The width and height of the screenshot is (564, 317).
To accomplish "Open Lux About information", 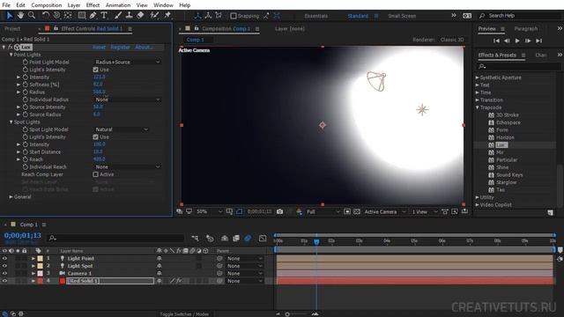I will coord(144,47).
